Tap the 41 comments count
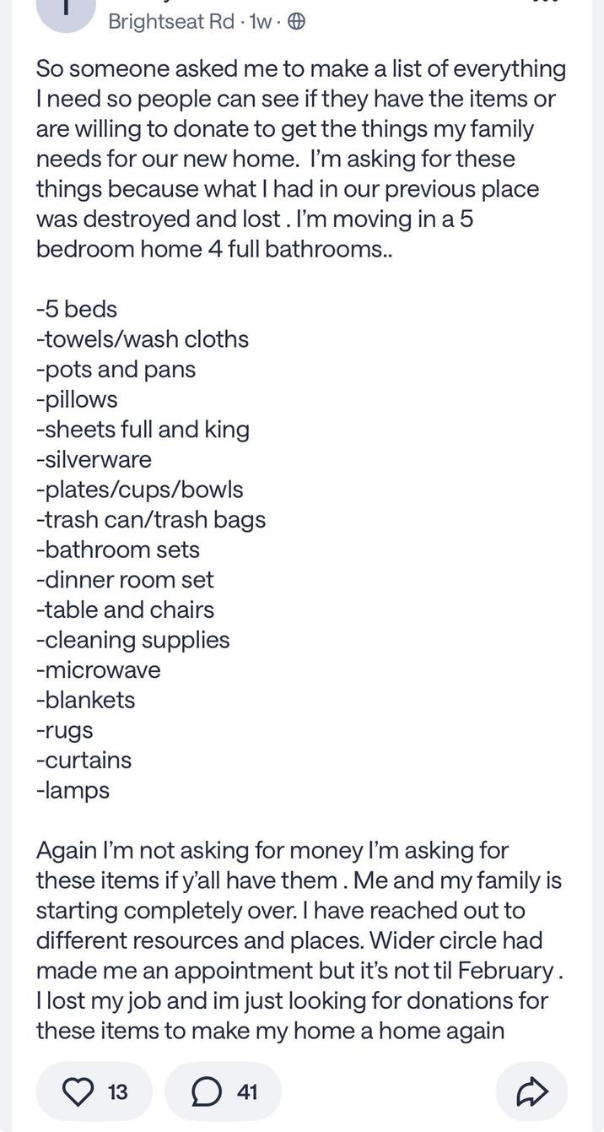604x1132 pixels. point(246,1091)
